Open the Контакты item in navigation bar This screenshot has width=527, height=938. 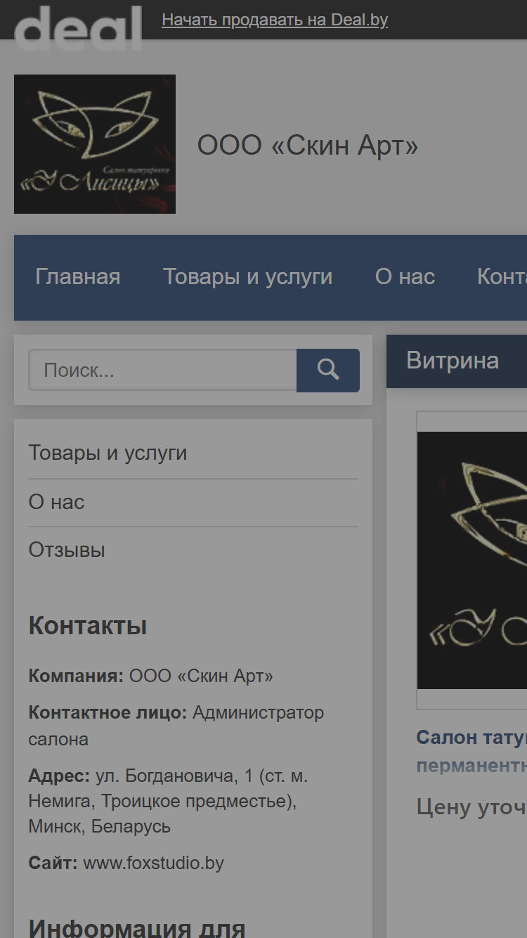502,277
